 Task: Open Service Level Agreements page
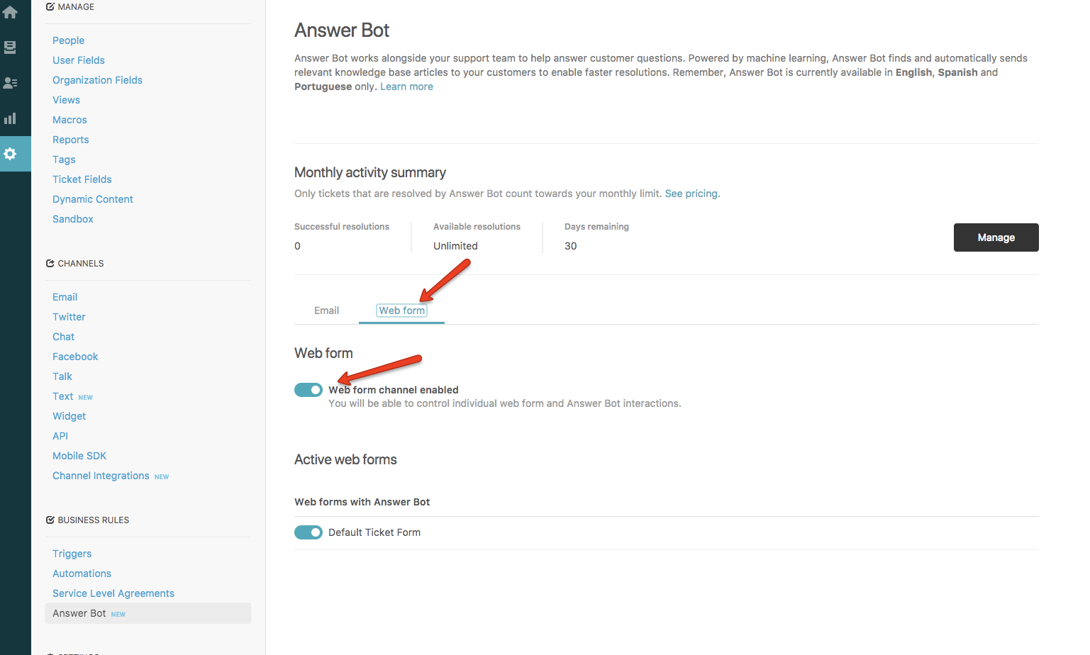point(113,593)
